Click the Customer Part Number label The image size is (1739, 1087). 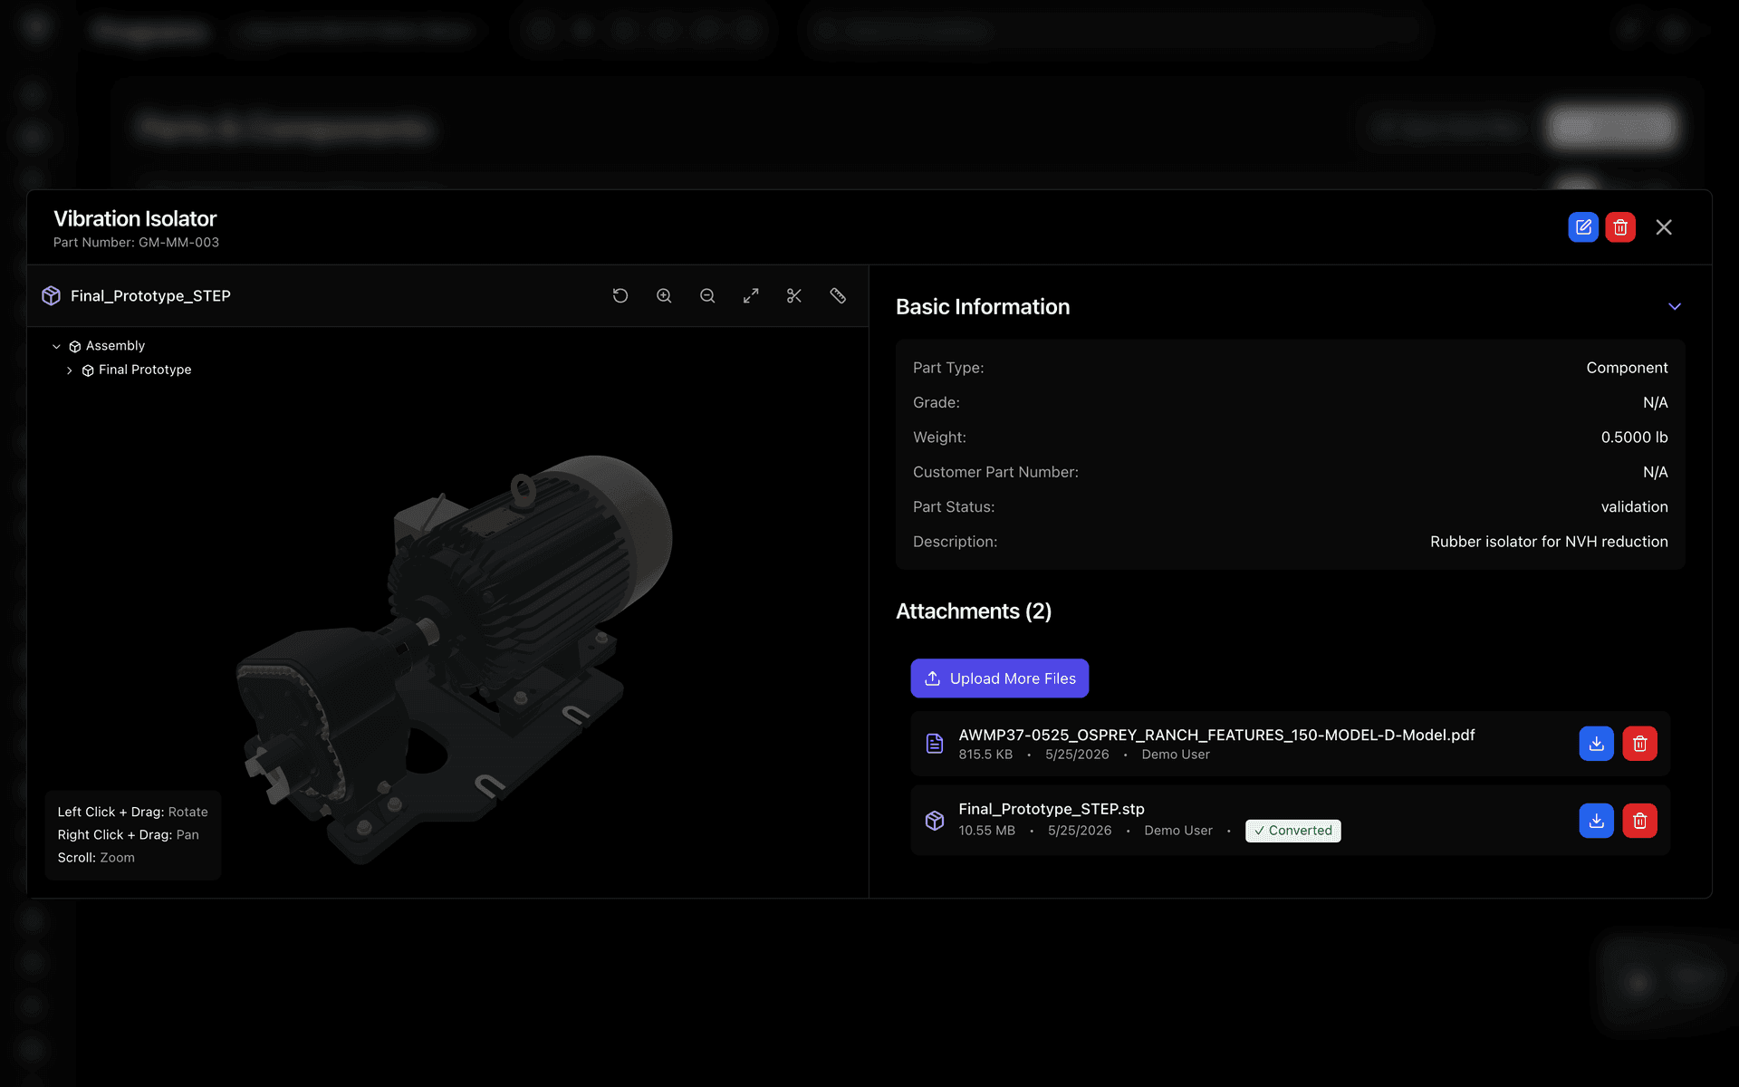(x=995, y=472)
